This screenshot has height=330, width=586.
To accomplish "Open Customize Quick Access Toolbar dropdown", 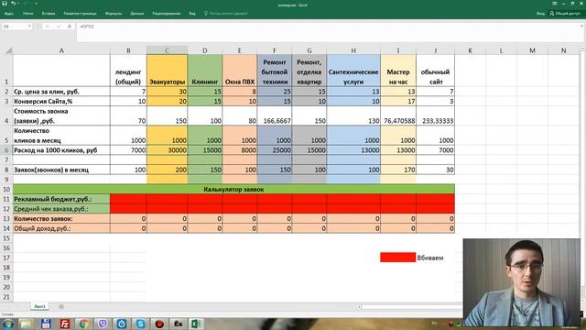I will point(36,4).
